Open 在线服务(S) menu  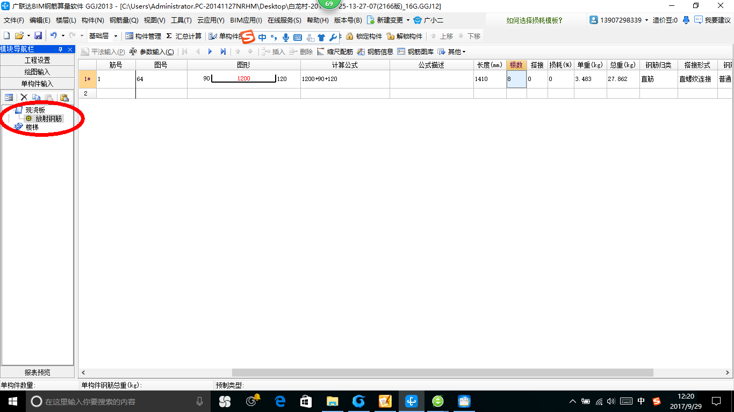(x=284, y=20)
